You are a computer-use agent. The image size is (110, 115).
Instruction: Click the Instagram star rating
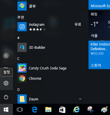click(38, 29)
